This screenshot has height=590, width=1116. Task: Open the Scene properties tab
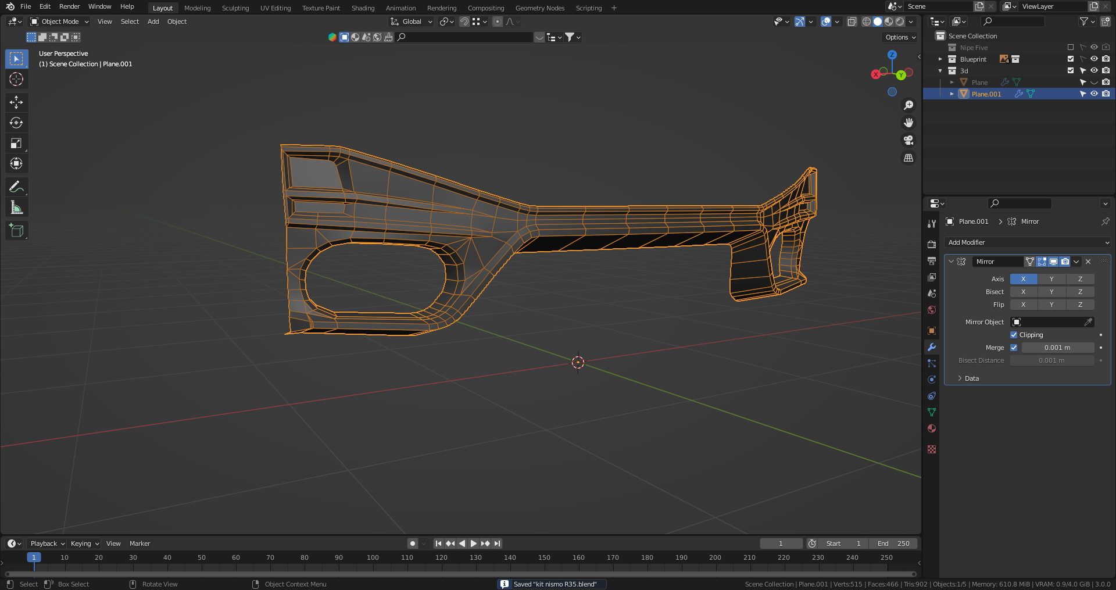click(x=932, y=294)
